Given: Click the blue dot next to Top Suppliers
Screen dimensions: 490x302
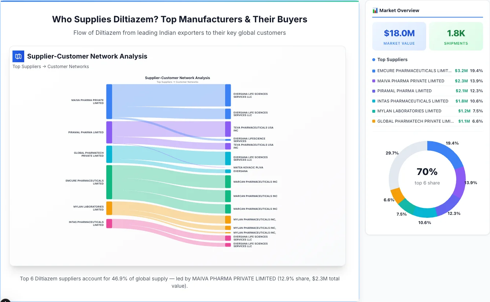Looking at the screenshot, I should click(x=373, y=60).
